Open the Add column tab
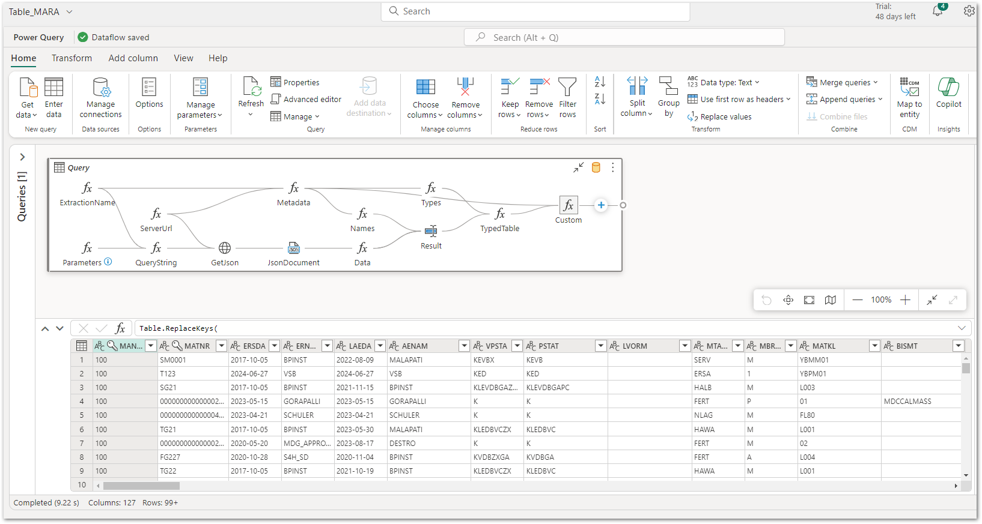Viewport: 982px width, 524px height. [x=133, y=58]
